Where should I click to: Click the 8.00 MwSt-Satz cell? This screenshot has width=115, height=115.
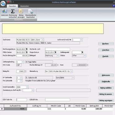click(x=80, y=109)
